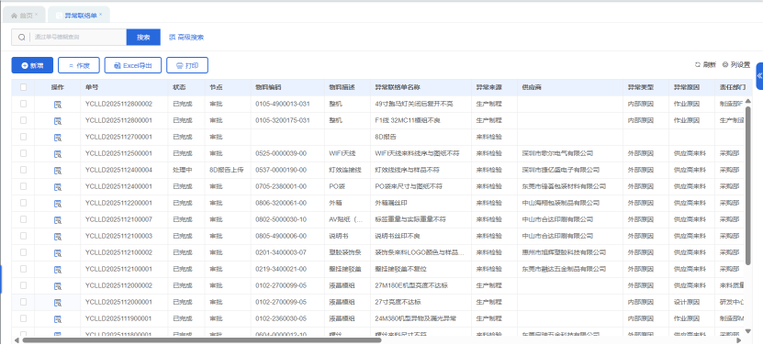Click the 处理中 status cell
Image resolution: width=763 pixels, height=345 pixels.
pos(183,171)
